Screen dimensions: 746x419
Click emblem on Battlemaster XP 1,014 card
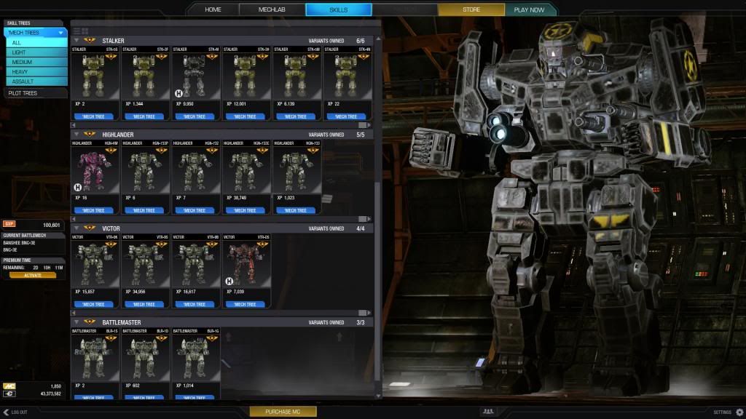(x=212, y=339)
